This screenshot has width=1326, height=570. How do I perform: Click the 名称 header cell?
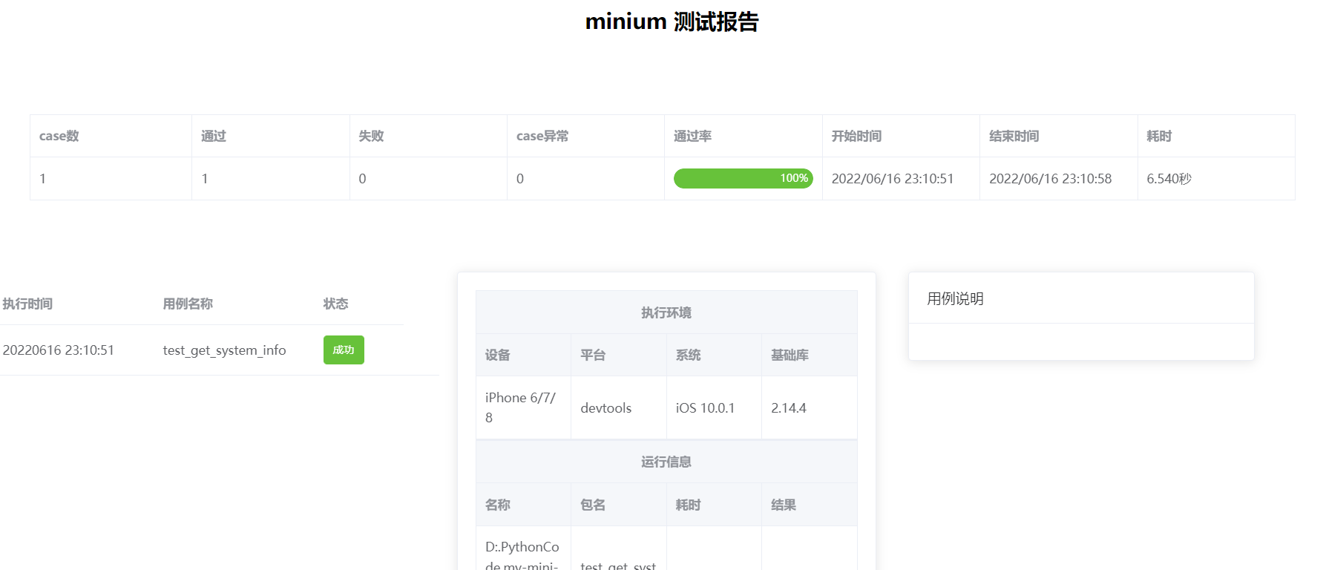point(524,505)
